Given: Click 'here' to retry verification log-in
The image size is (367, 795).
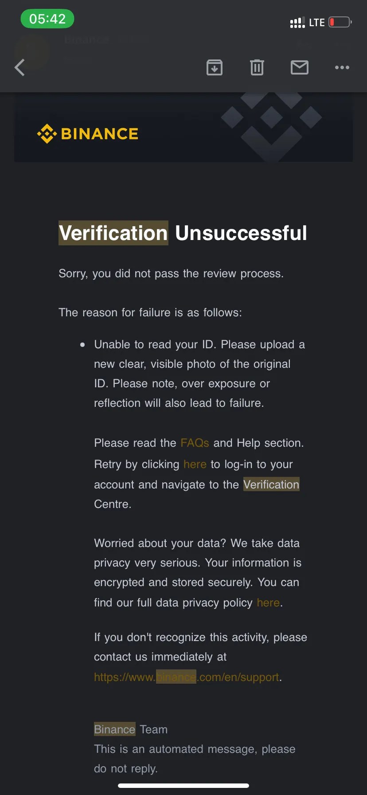Looking at the screenshot, I should (195, 464).
